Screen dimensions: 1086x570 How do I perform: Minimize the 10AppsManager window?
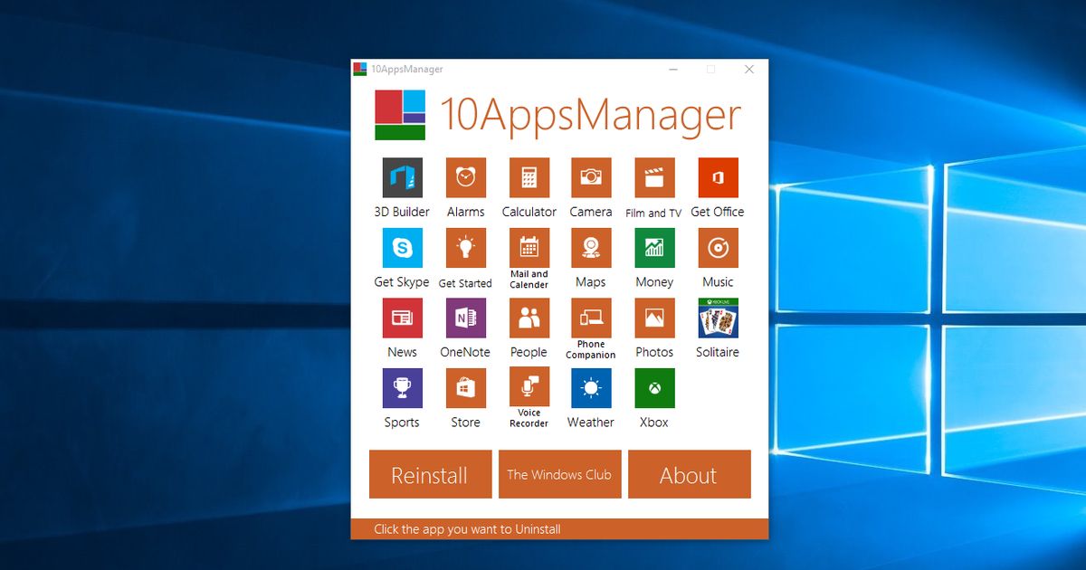pos(673,69)
